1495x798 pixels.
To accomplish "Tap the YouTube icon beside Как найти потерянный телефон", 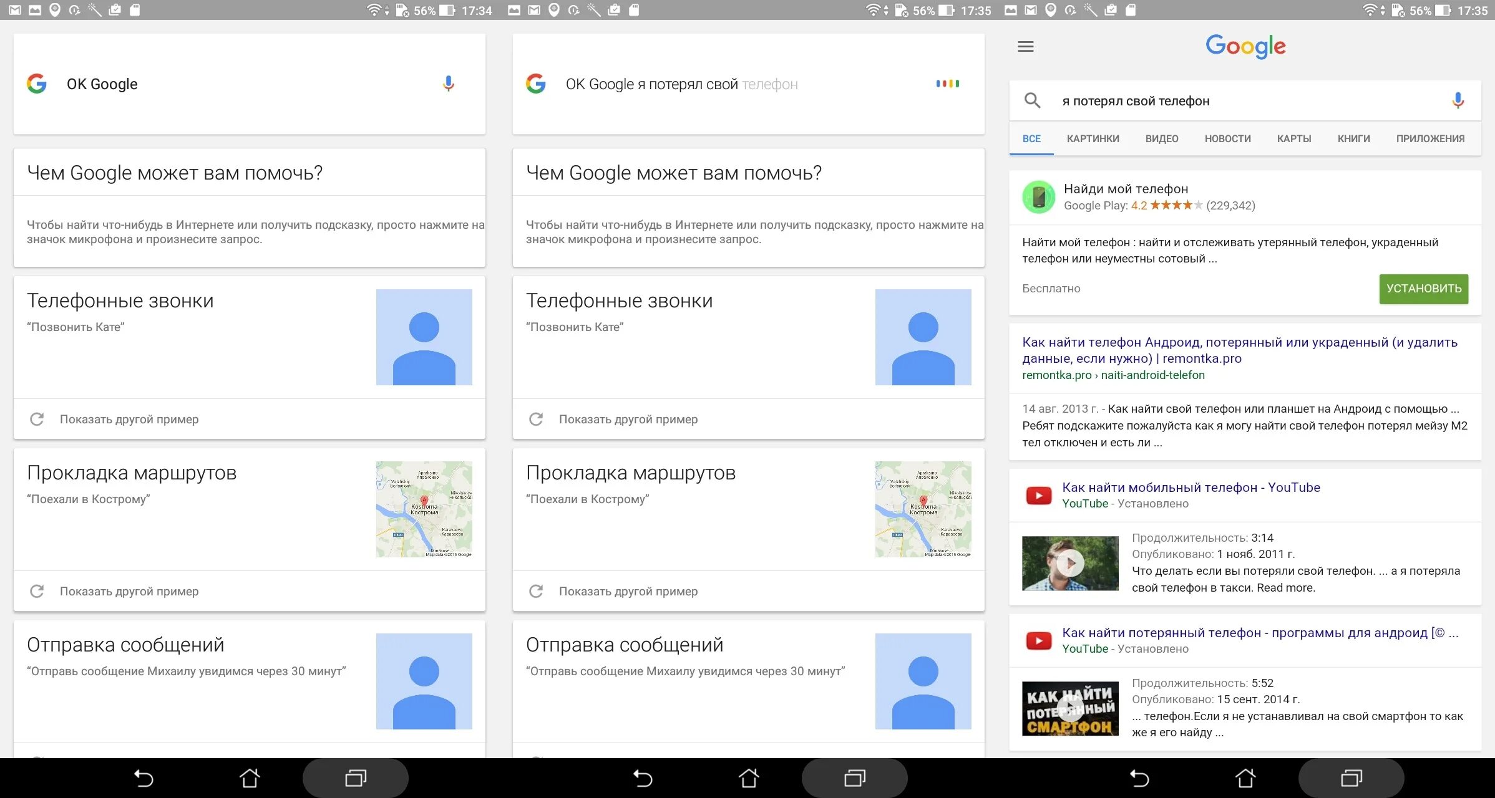I will (x=1039, y=641).
